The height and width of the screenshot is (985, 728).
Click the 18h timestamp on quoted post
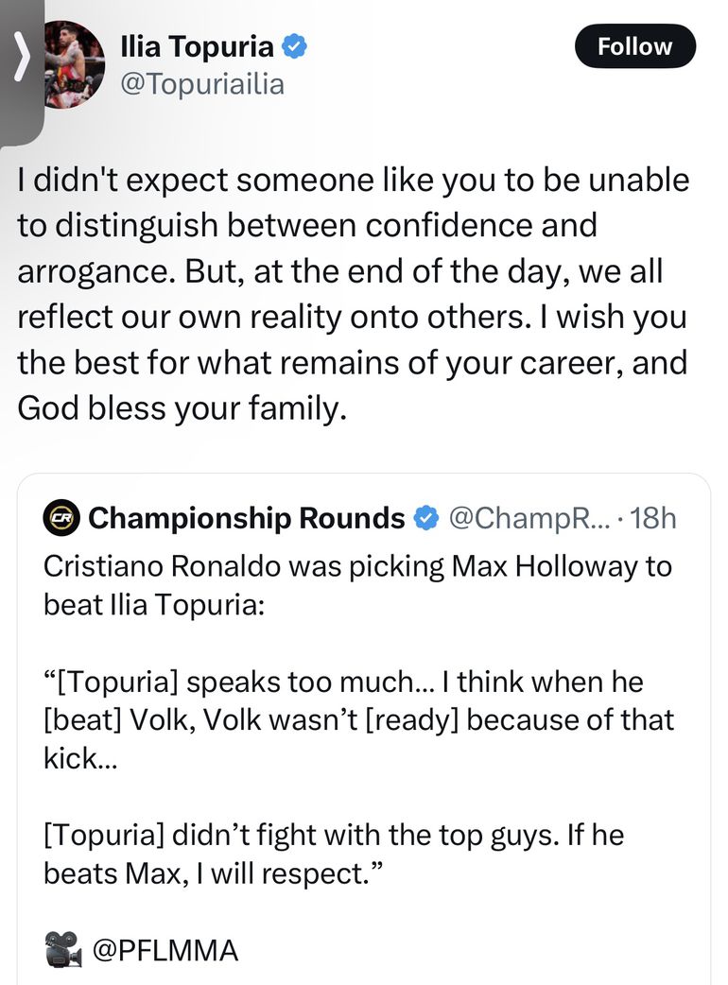[653, 518]
